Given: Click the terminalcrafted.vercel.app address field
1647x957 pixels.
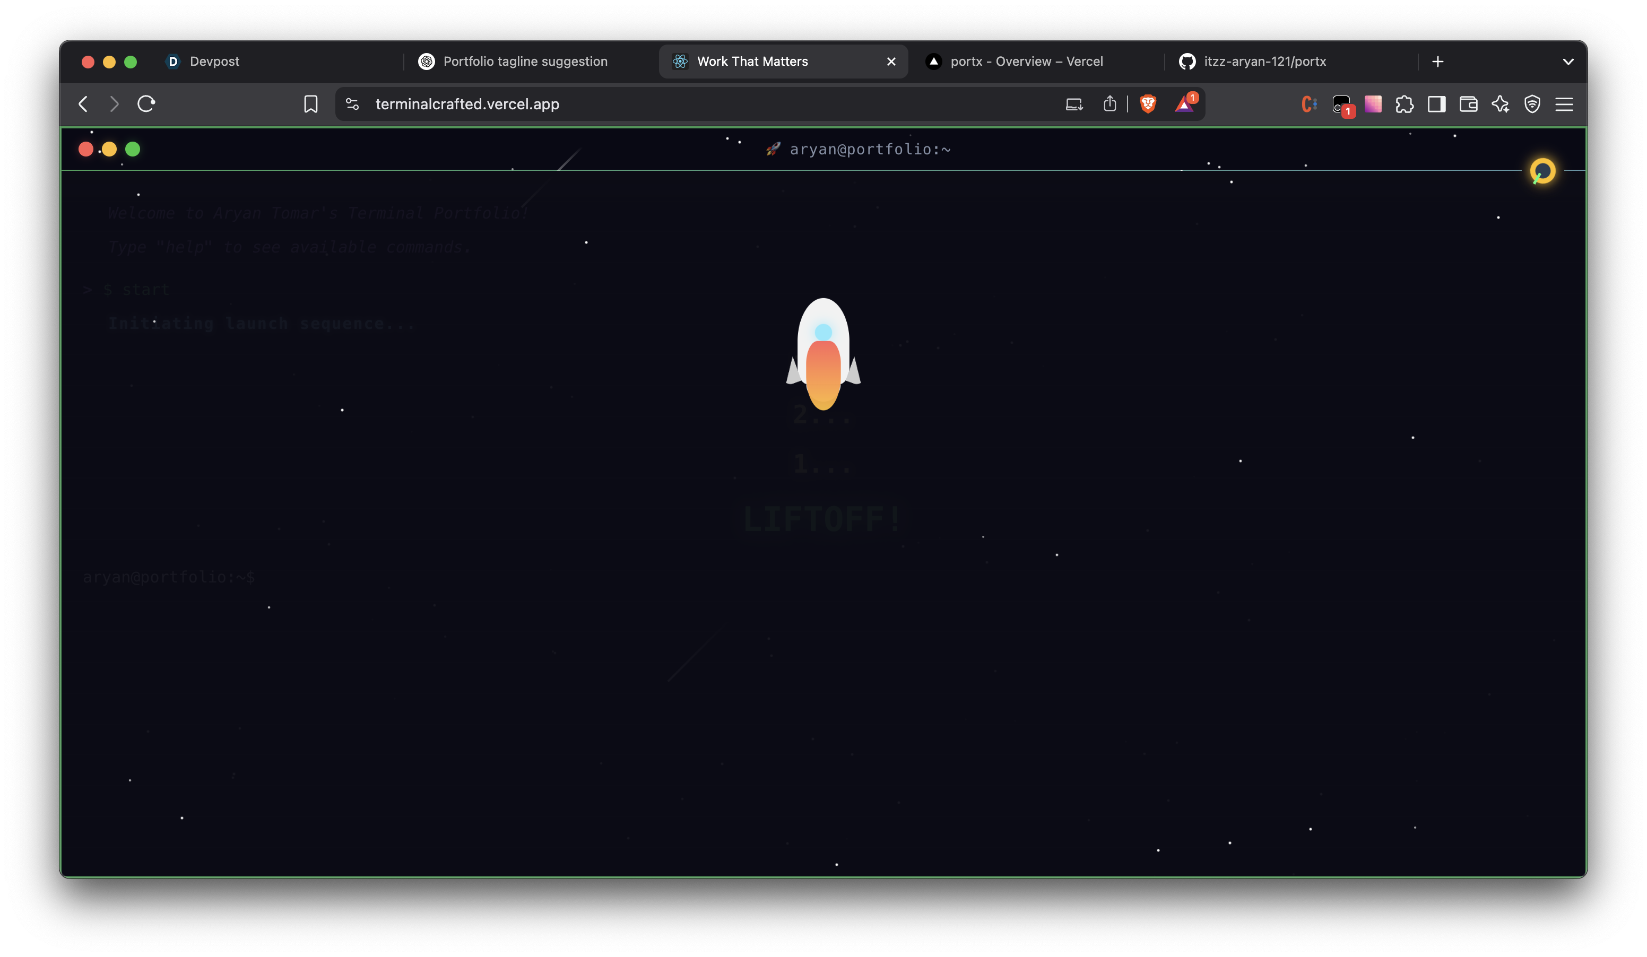Looking at the screenshot, I should pyautogui.click(x=654, y=105).
